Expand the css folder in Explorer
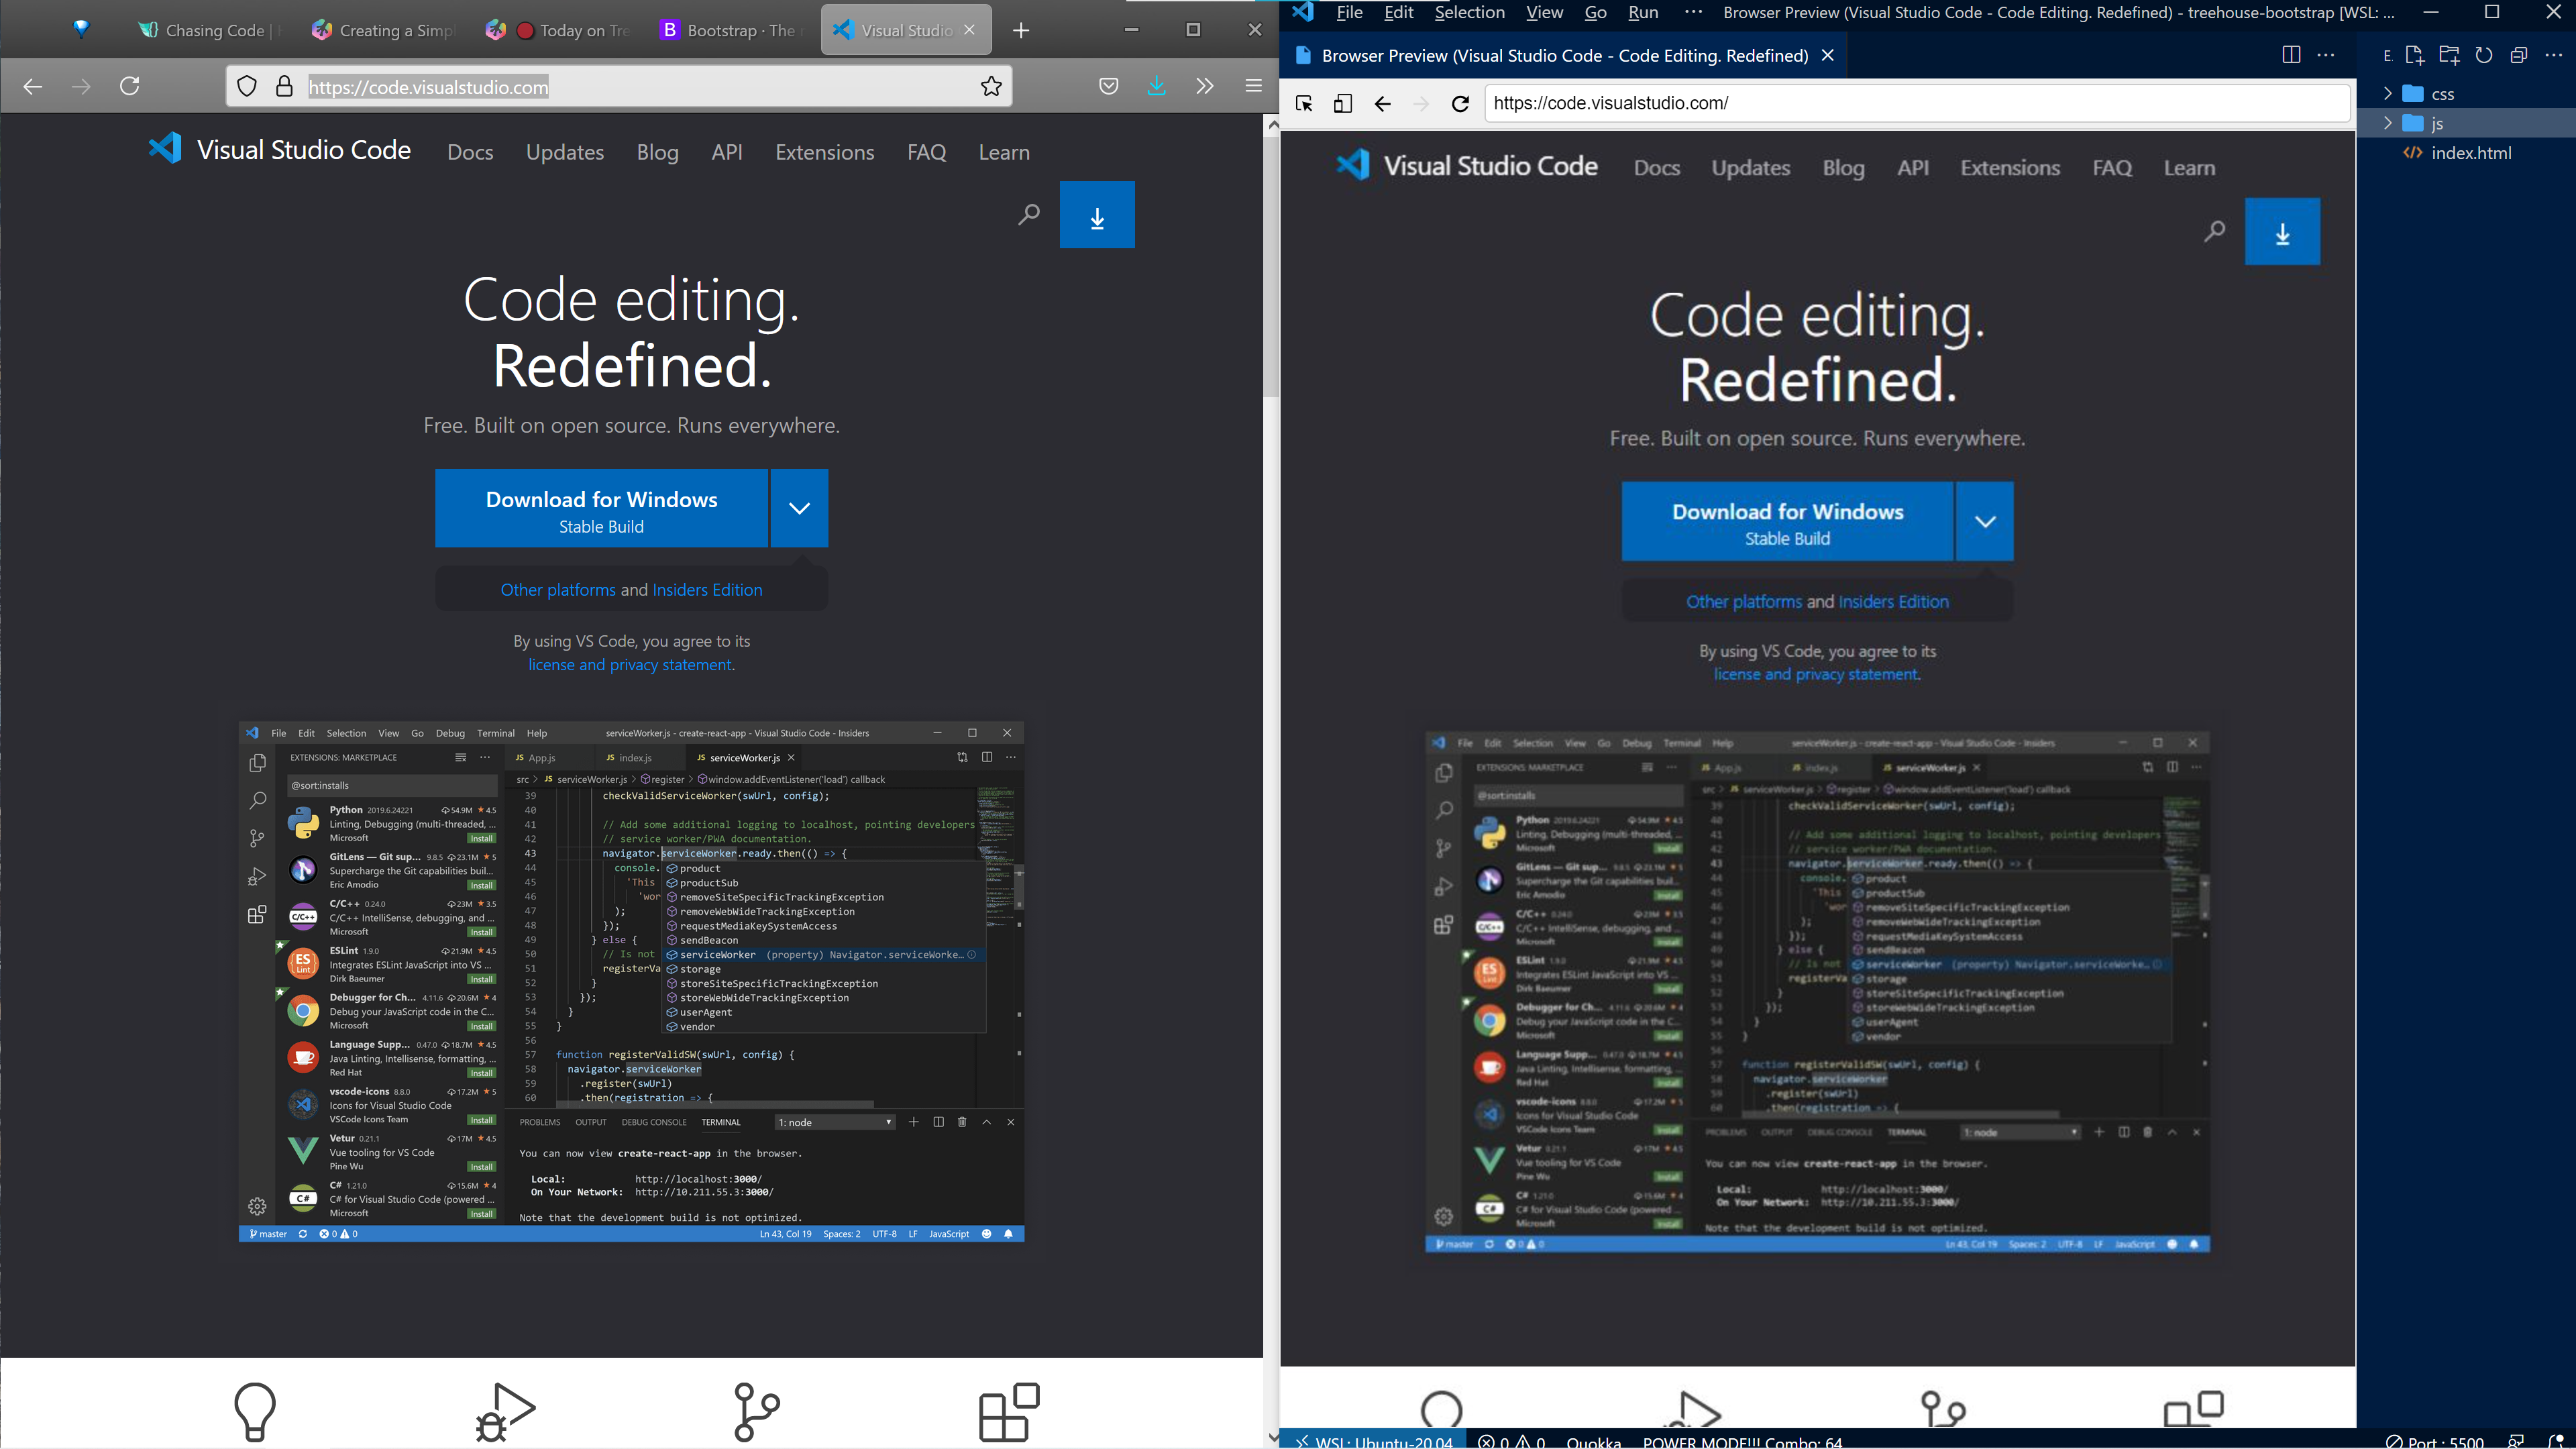This screenshot has height=1449, width=2576. point(2388,94)
